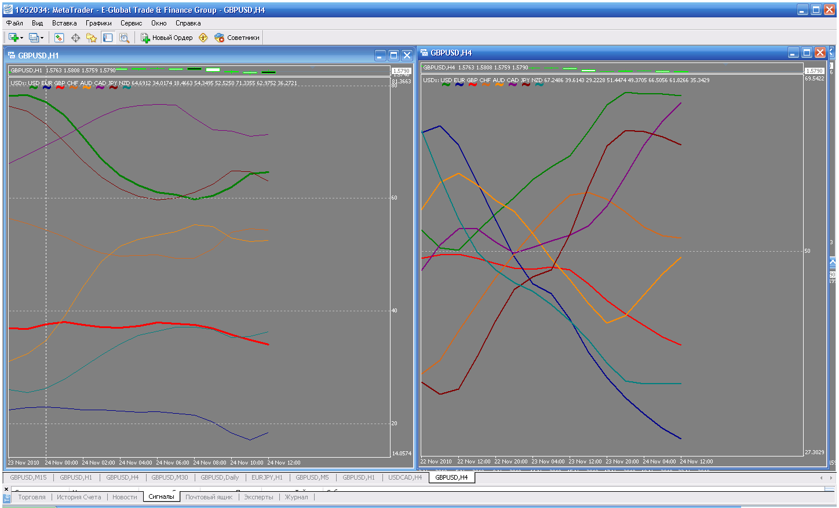Launch MetaEditor via the yellow diamond icon
839x508 pixels.
coord(203,38)
